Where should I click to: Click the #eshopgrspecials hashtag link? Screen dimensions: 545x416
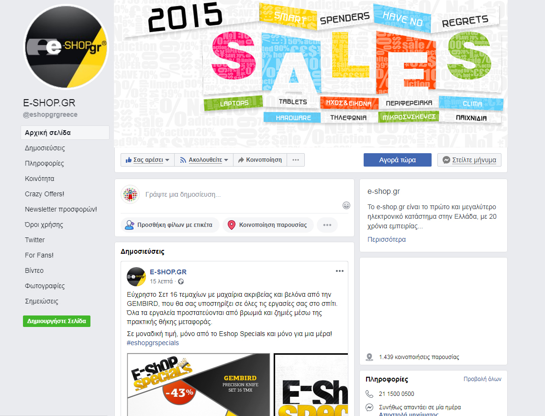153,343
